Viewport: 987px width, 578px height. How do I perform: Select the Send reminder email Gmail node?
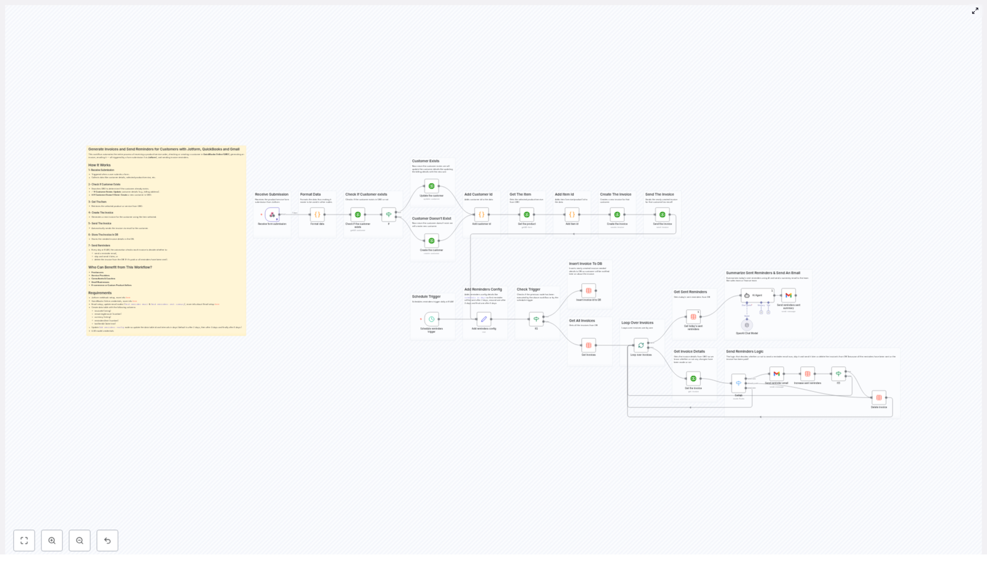tap(777, 374)
